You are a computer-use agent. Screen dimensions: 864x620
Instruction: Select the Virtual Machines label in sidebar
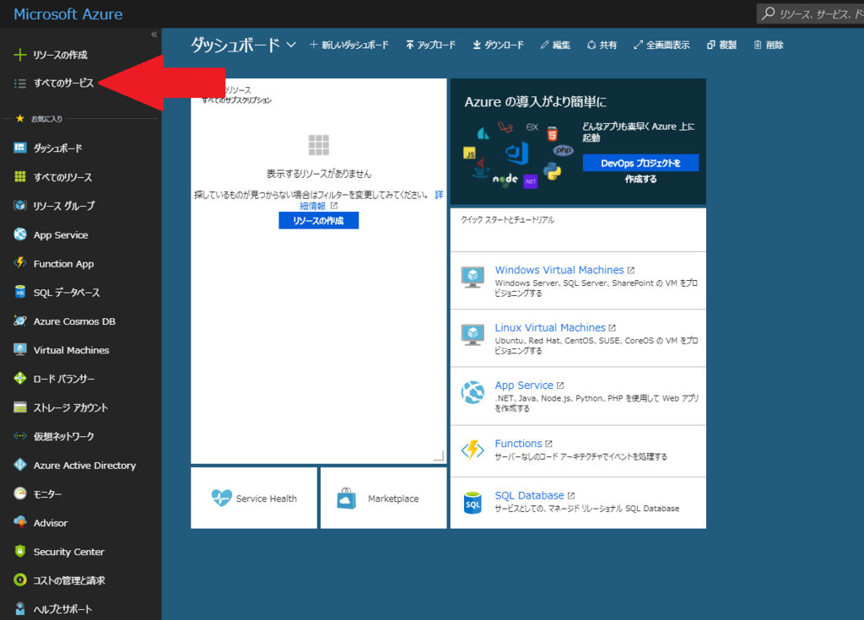coord(71,350)
